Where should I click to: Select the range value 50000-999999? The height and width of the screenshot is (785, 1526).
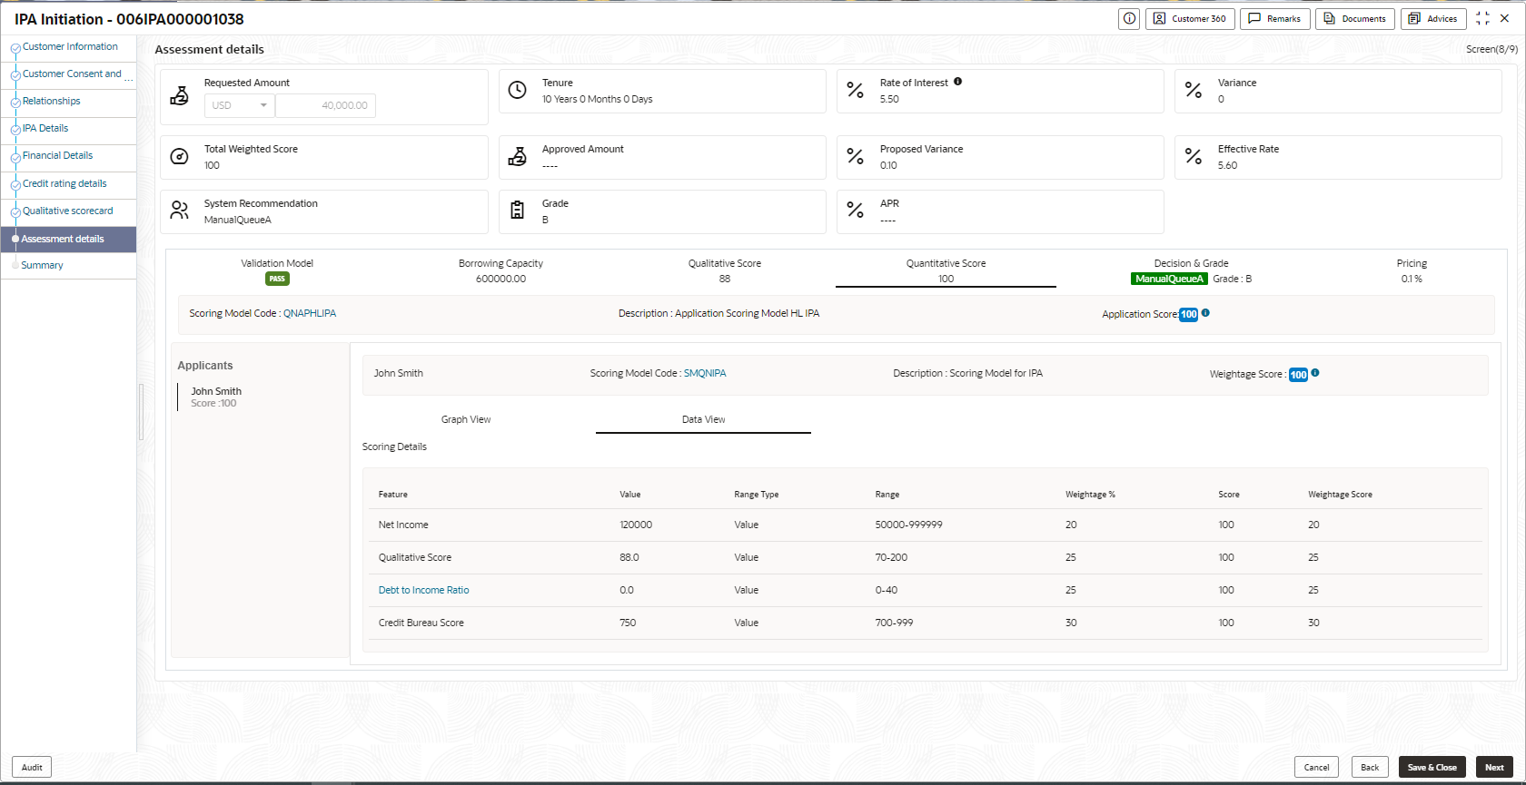(x=909, y=525)
